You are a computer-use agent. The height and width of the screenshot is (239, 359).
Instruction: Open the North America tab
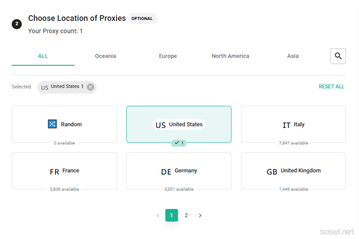coord(230,56)
